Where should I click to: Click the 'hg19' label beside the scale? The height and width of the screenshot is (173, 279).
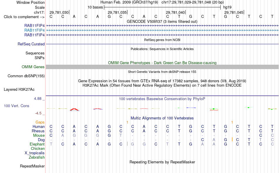pos(227,7)
